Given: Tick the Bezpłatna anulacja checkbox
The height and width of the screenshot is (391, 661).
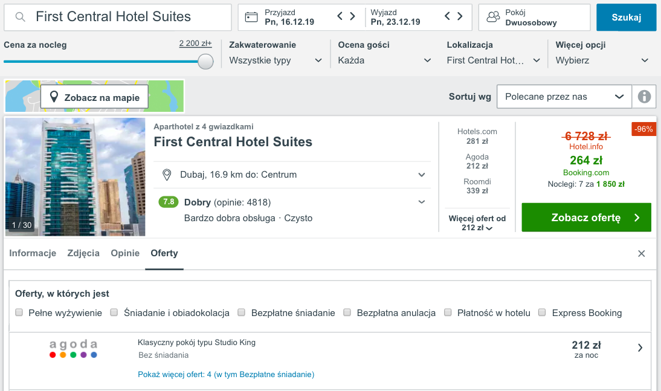Looking at the screenshot, I should (x=347, y=312).
